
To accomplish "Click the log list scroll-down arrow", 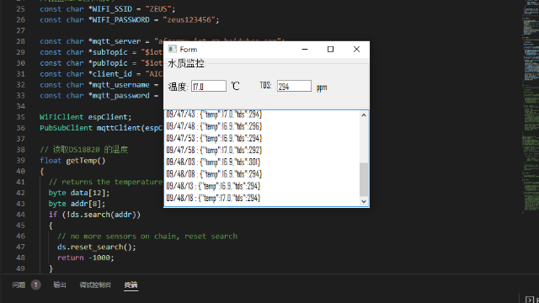I will click(x=364, y=201).
